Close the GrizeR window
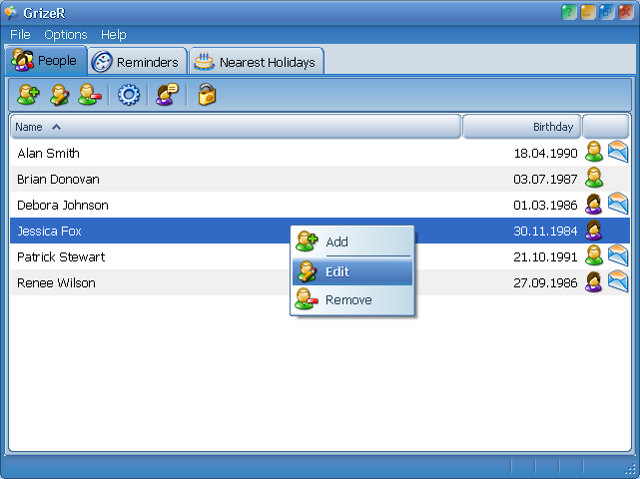Viewport: 640px width, 479px height. pos(626,12)
